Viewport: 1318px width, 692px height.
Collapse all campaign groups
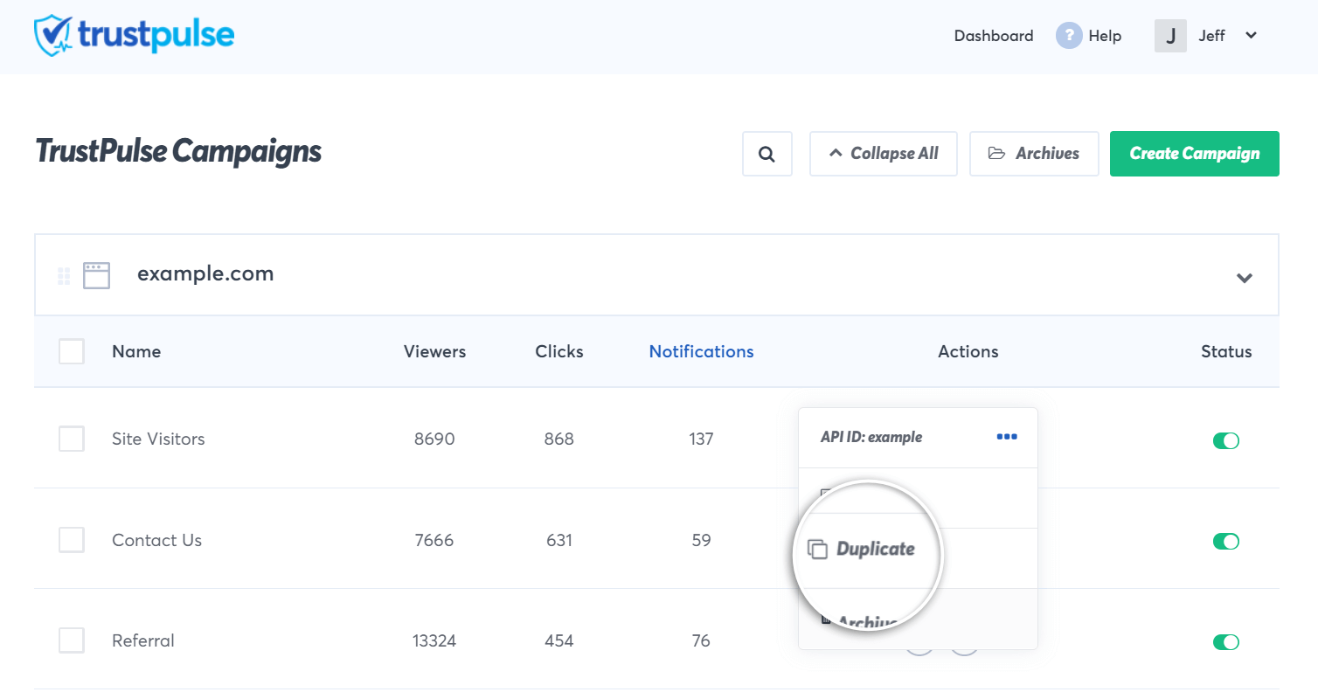(x=884, y=154)
